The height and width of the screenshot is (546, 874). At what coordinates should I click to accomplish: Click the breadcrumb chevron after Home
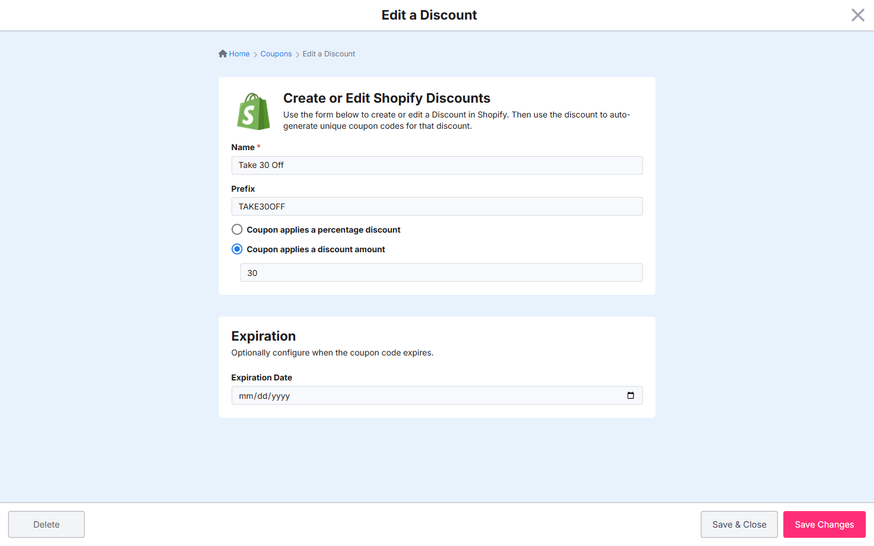(x=255, y=55)
